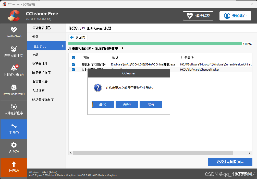The height and width of the screenshot is (179, 257).
Task: Click the CCleaner logo in header
Action: [x=14, y=16]
